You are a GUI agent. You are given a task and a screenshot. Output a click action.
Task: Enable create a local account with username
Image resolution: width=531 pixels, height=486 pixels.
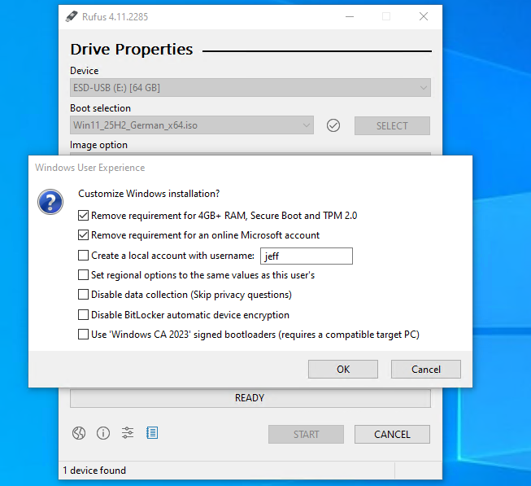84,256
